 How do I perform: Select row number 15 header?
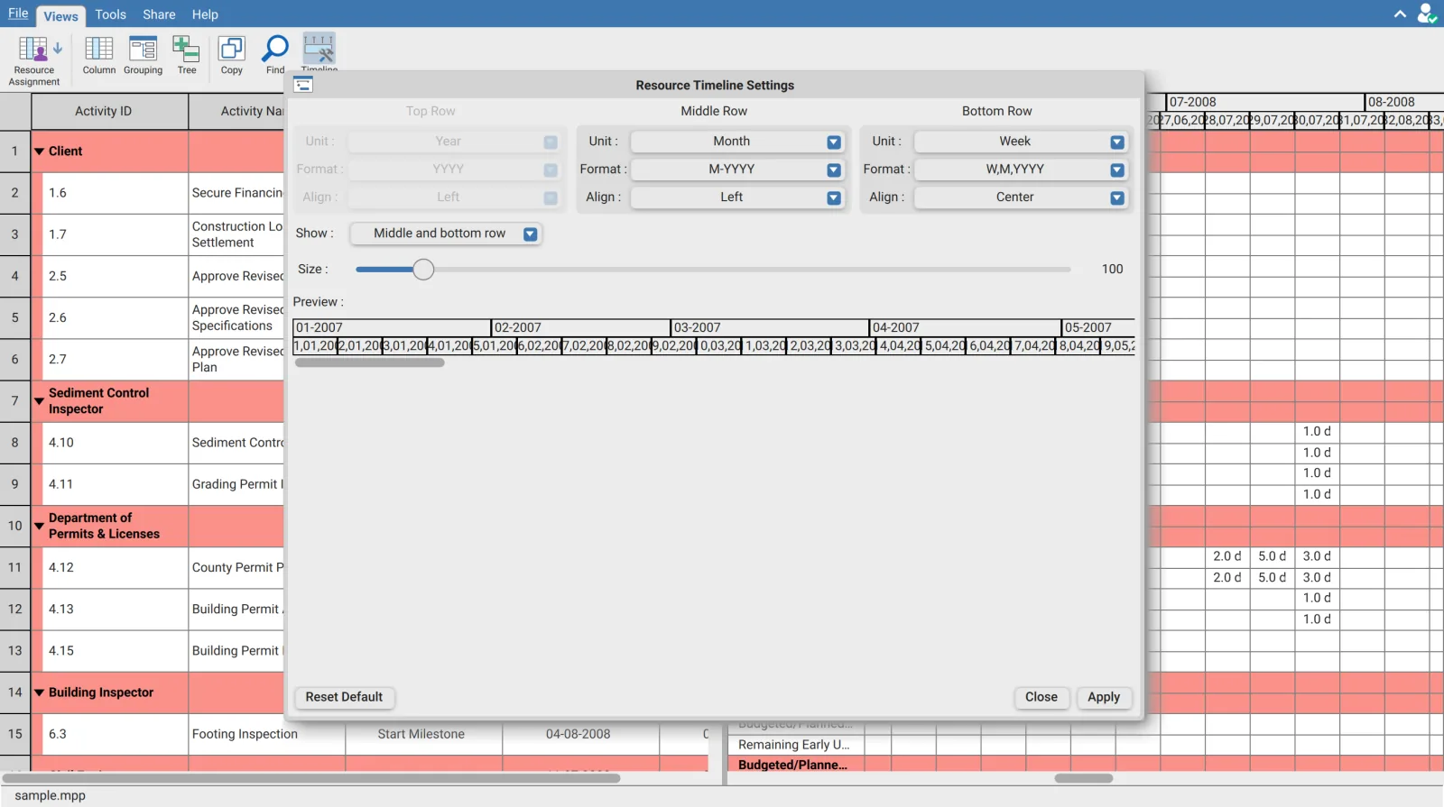15,734
